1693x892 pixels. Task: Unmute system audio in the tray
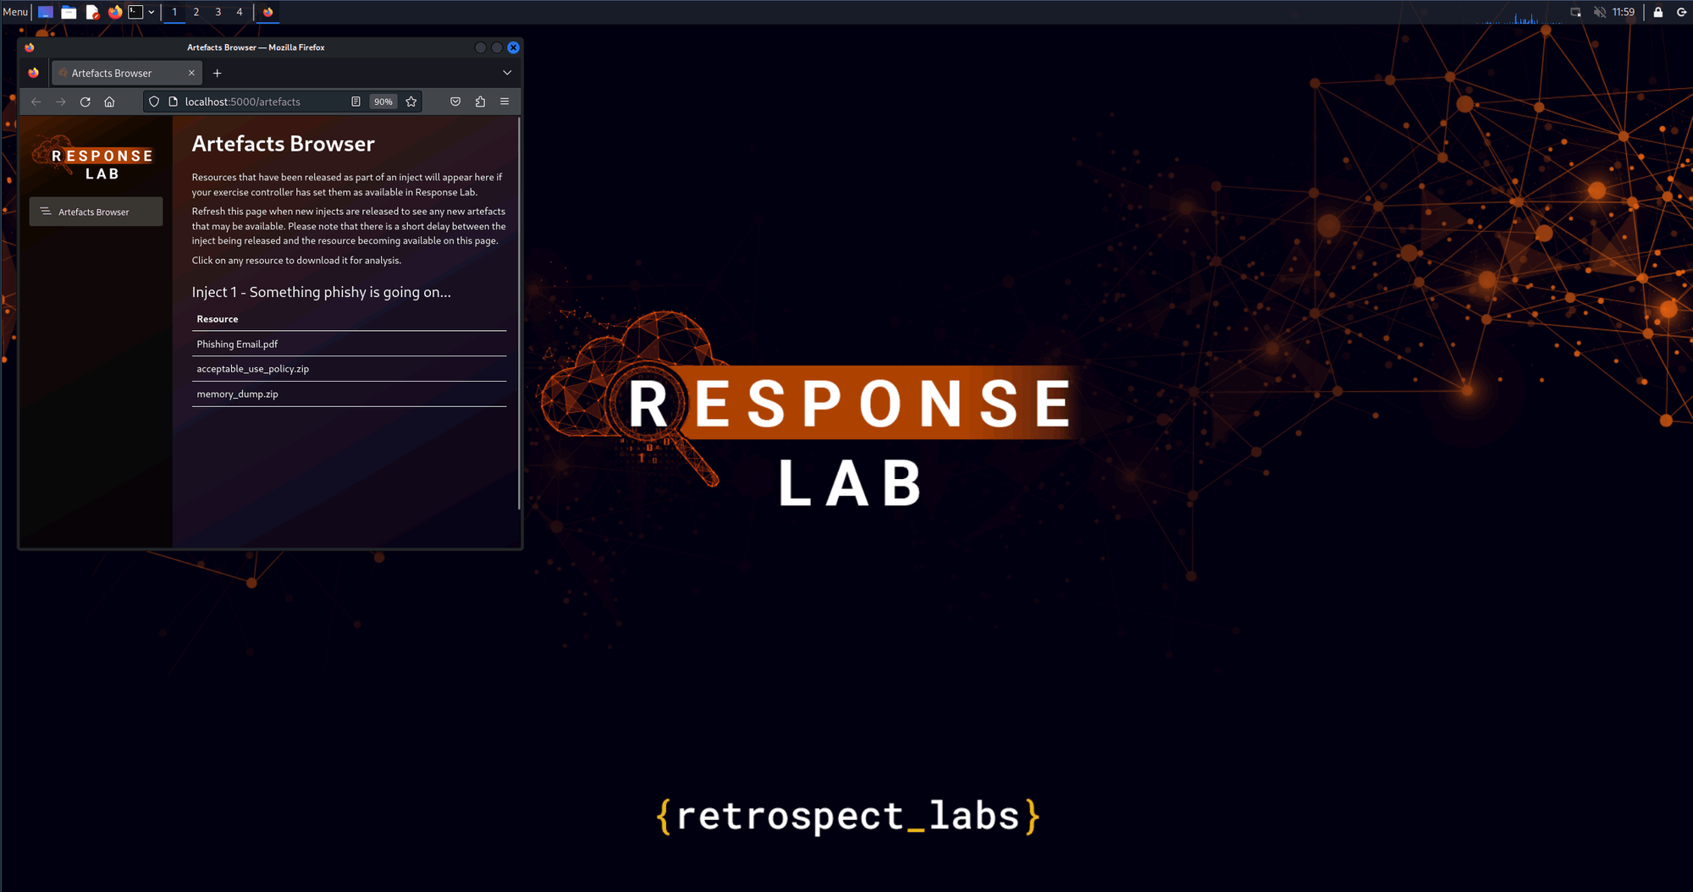coord(1601,12)
